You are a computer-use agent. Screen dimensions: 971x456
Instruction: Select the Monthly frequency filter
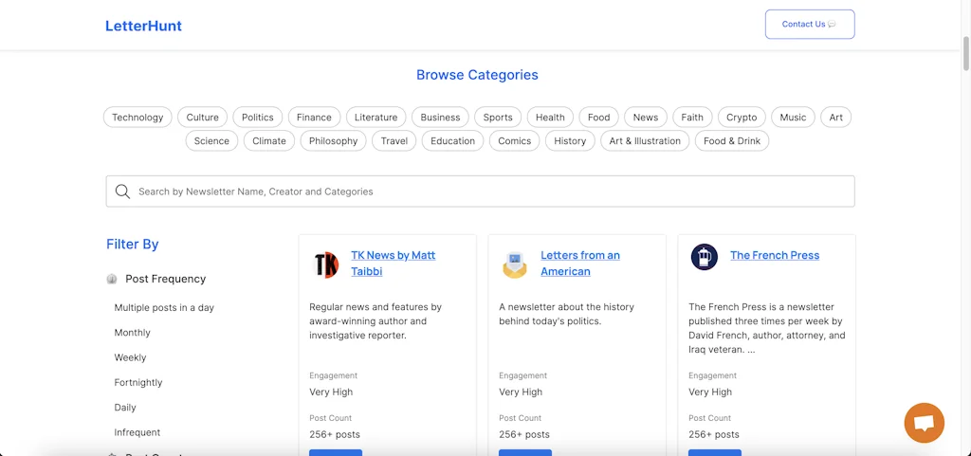(x=132, y=333)
